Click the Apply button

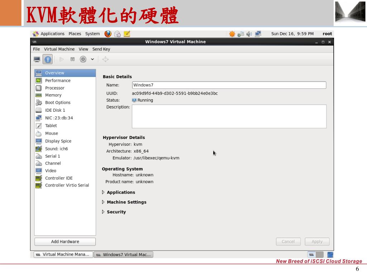[317, 242]
